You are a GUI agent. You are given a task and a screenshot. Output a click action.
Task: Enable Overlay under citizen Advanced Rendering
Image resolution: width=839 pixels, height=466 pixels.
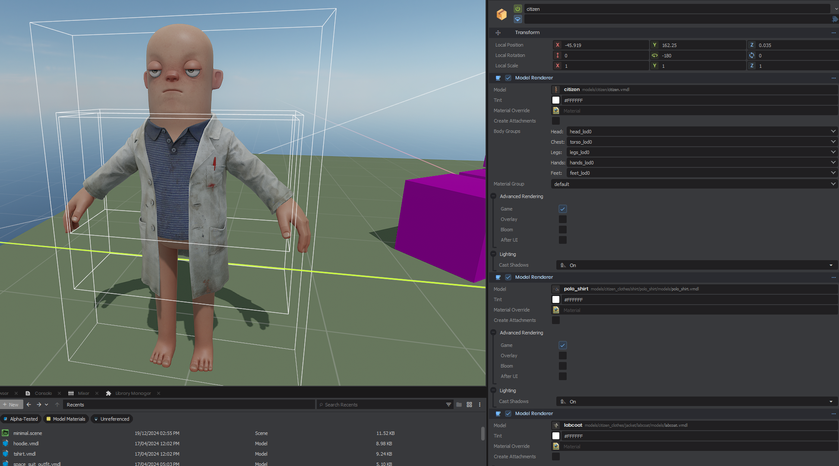coord(562,219)
